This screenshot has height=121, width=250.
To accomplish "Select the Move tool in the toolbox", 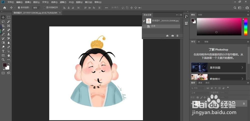I will (3, 17).
